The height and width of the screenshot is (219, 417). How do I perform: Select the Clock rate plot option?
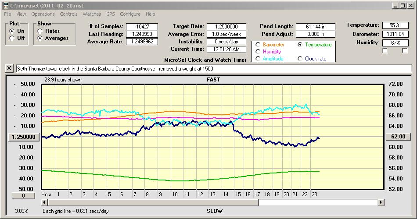300,58
